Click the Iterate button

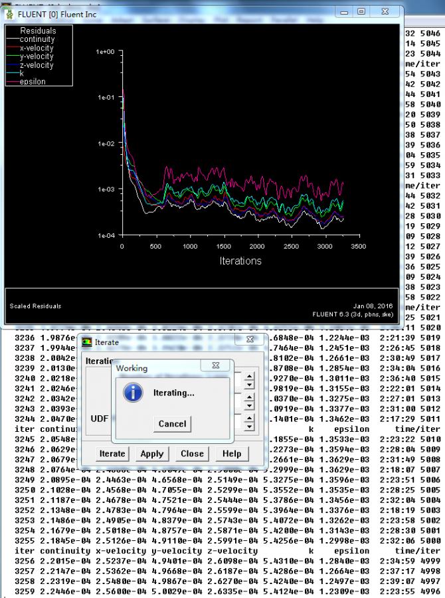pos(112,453)
